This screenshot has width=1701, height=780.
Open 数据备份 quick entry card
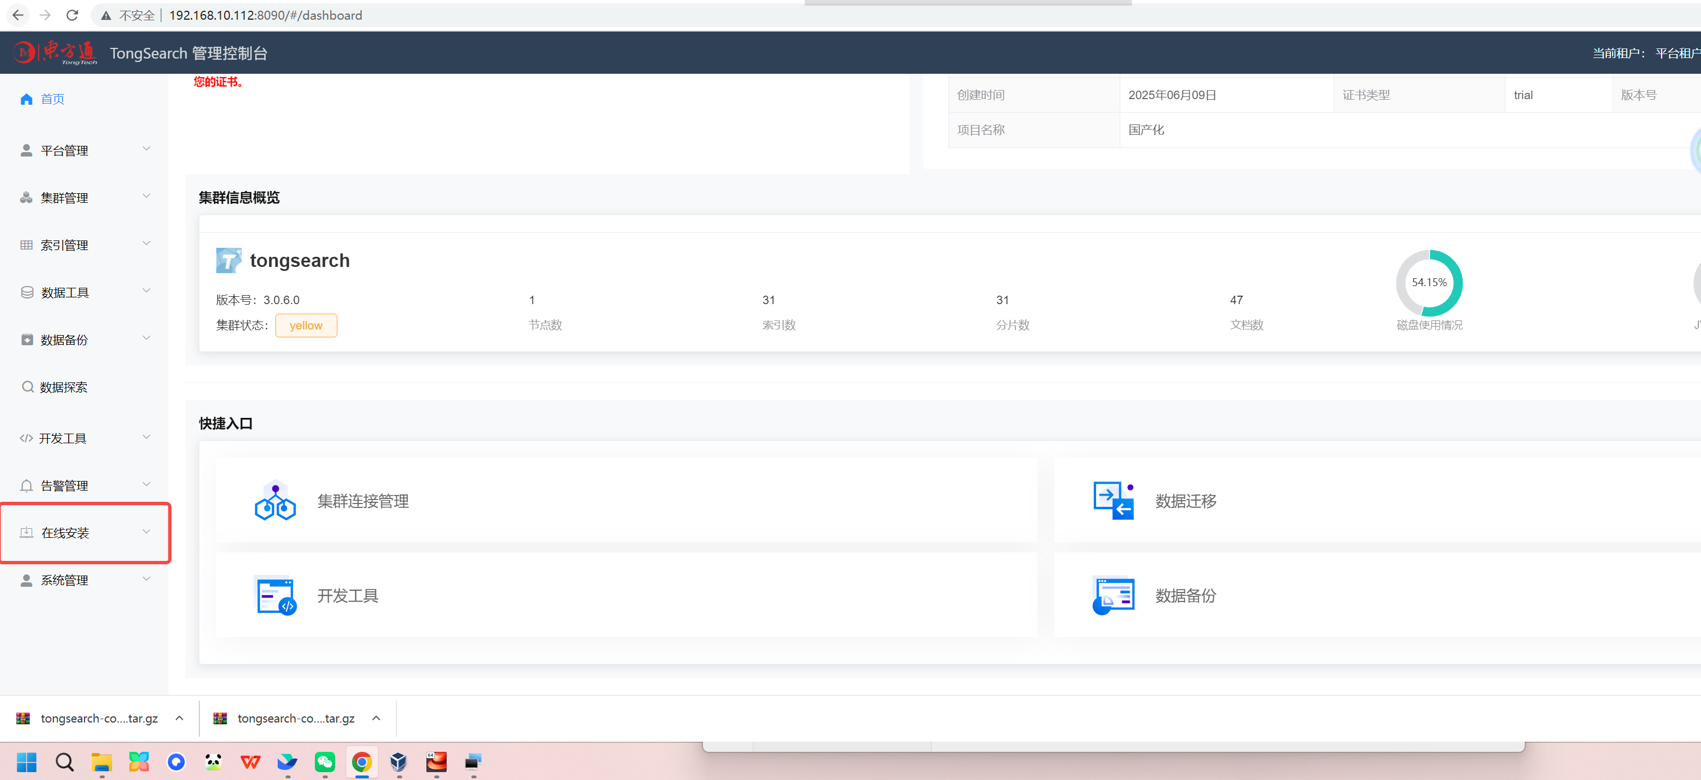1377,595
